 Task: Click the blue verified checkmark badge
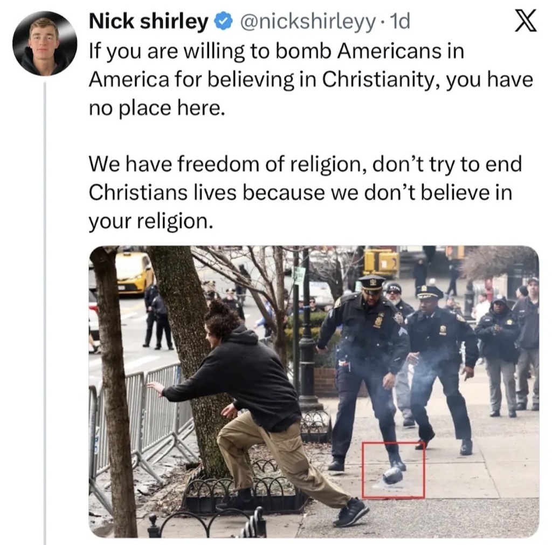(x=224, y=22)
